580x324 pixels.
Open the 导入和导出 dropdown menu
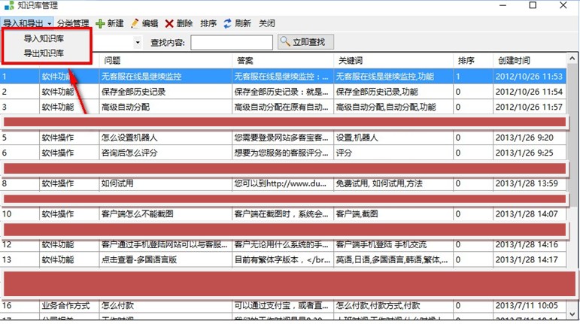[27, 24]
